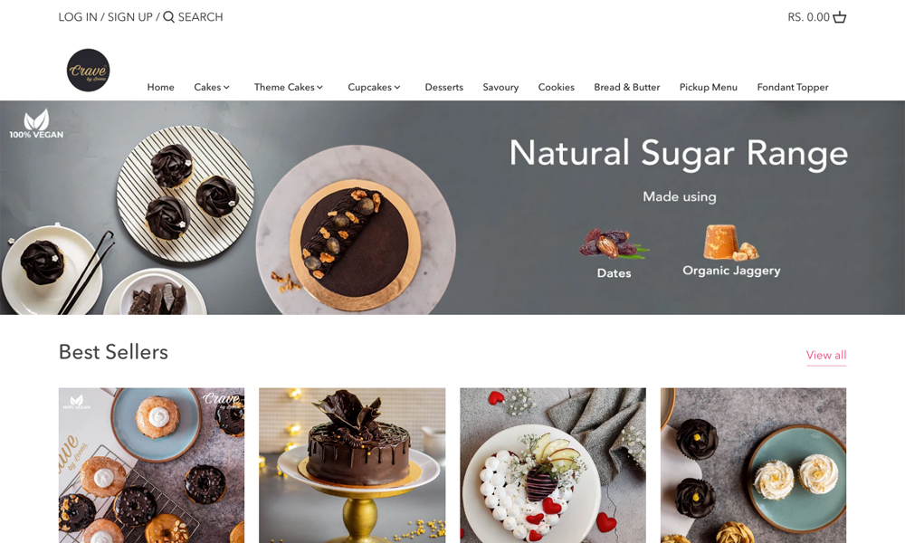Viewport: 905px width, 543px height.
Task: Click the search magnifier icon
Action: coord(168,16)
